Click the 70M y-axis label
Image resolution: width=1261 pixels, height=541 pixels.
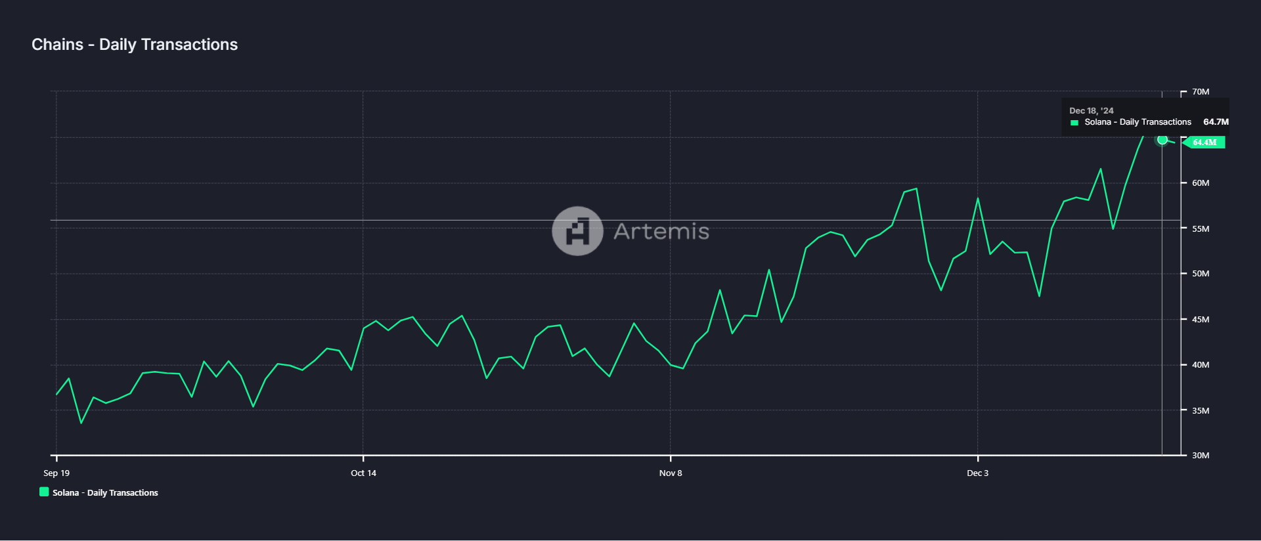point(1200,92)
